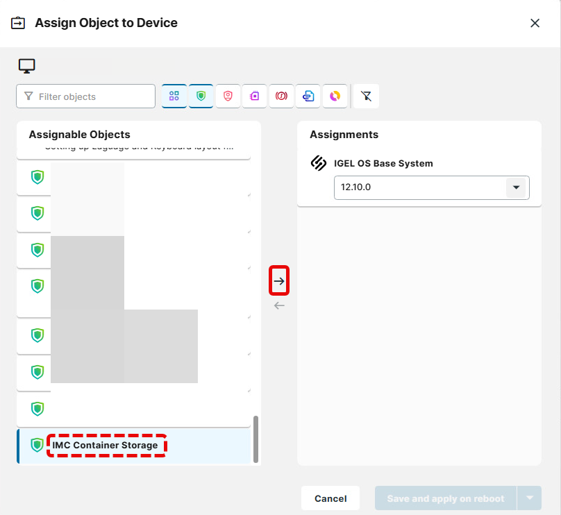
Task: Expand the save options dropdown arrow
Action: [x=530, y=498]
